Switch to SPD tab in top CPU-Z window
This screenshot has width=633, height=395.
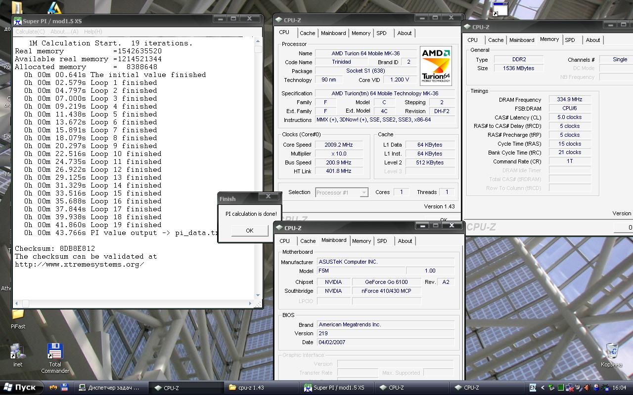(x=381, y=33)
